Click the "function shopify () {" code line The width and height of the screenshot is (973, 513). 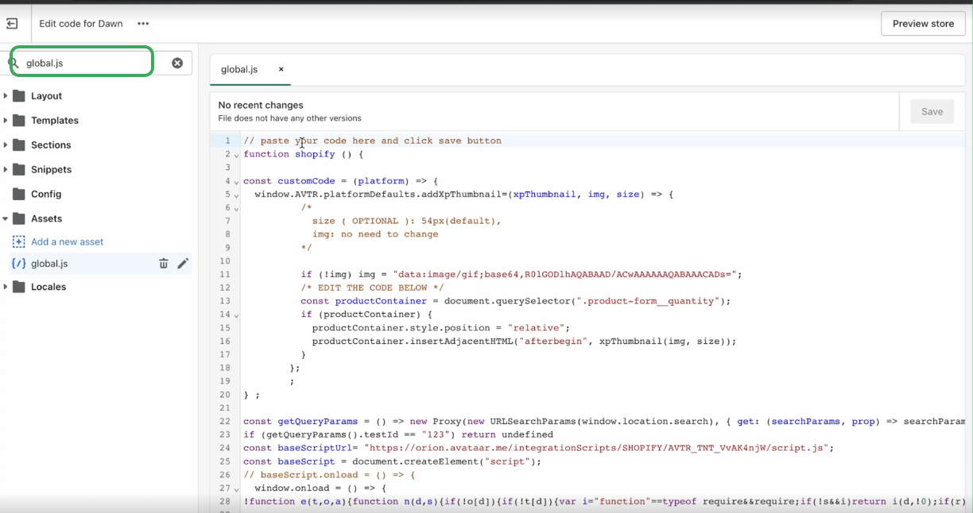coord(303,154)
